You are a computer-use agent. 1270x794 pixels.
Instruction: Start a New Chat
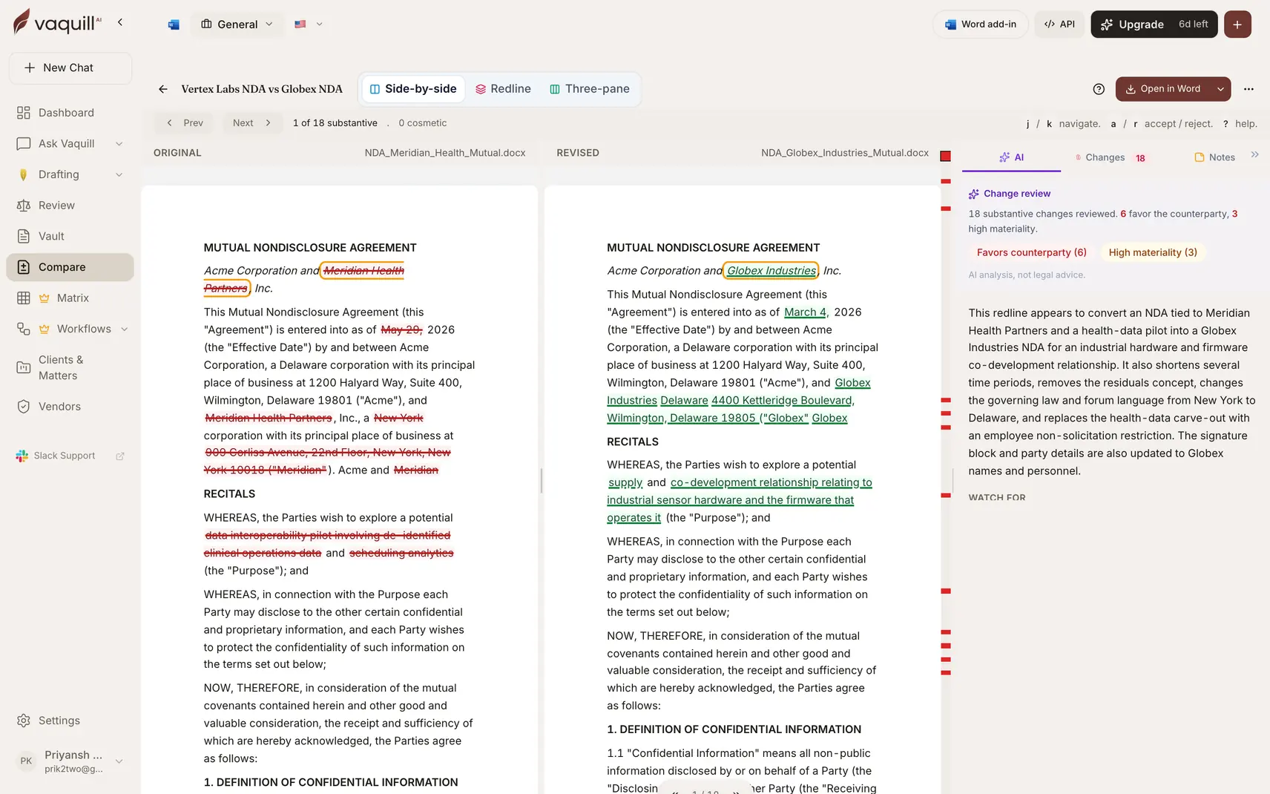tap(70, 68)
